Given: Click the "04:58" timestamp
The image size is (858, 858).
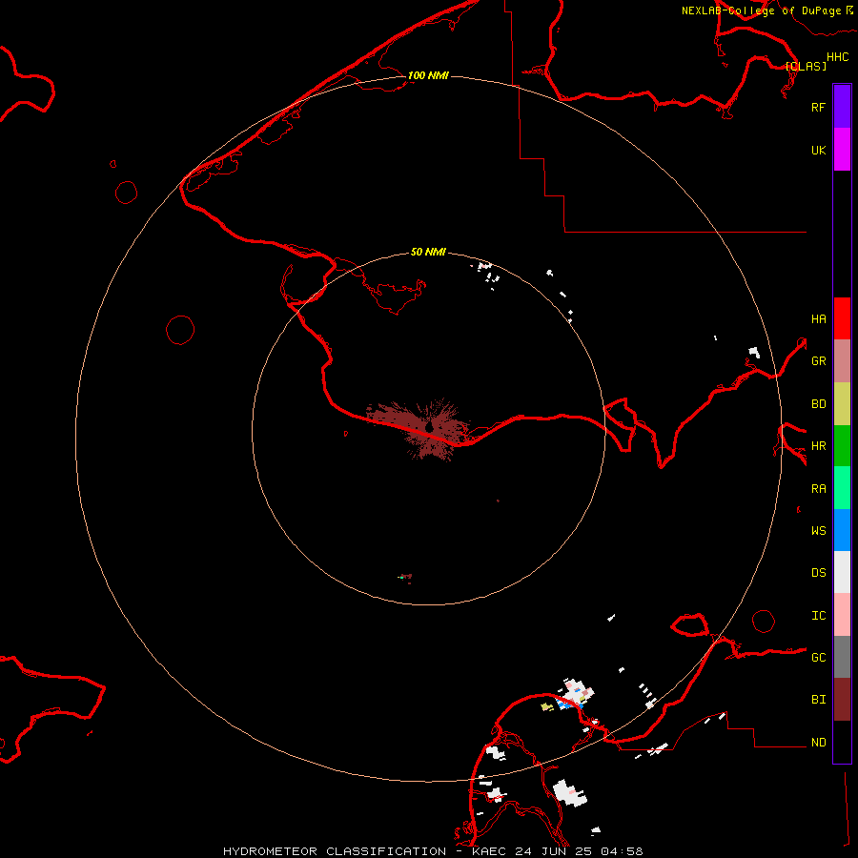Looking at the screenshot, I should 622,851.
